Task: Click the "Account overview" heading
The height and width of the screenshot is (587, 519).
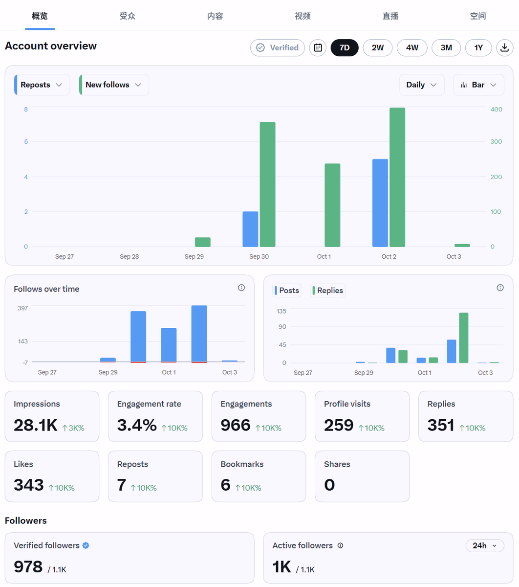Action: tap(51, 46)
